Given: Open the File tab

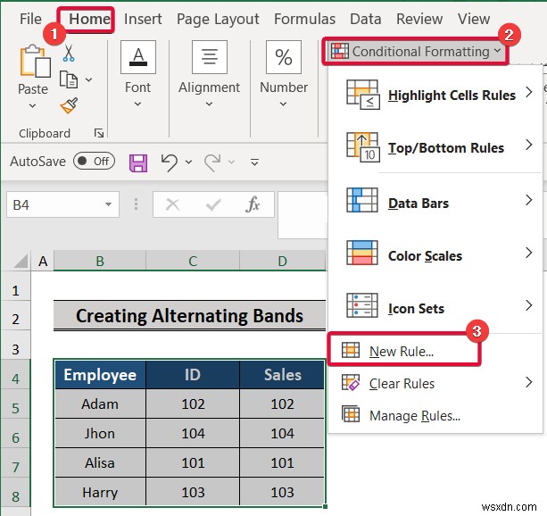Looking at the screenshot, I should coord(30,19).
